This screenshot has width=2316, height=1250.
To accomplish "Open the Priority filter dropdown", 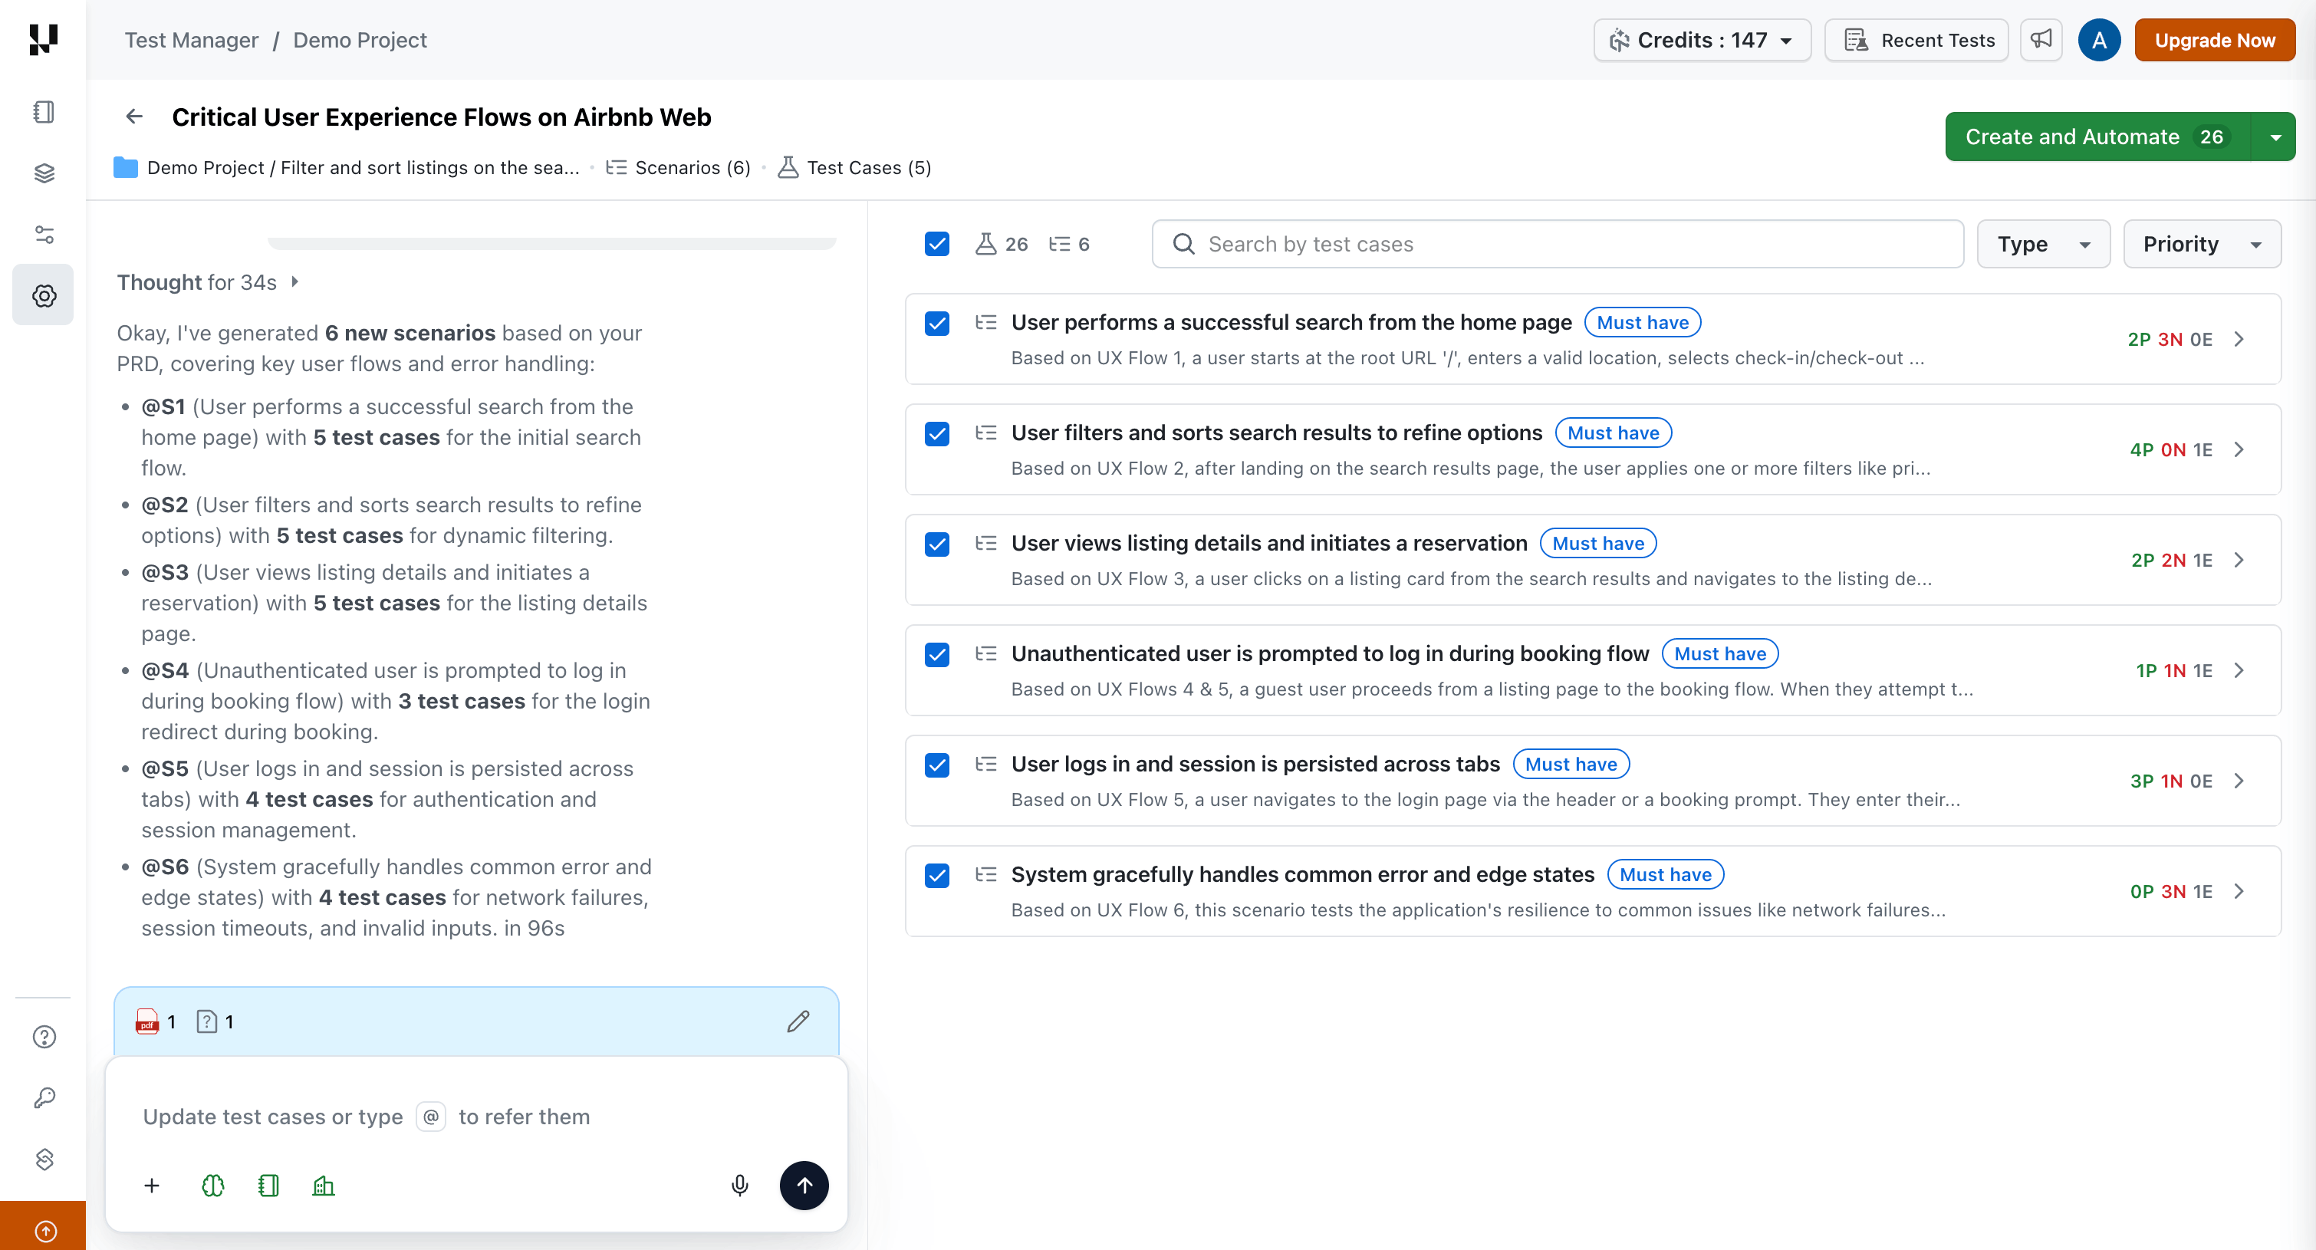I will pyautogui.click(x=2203, y=244).
